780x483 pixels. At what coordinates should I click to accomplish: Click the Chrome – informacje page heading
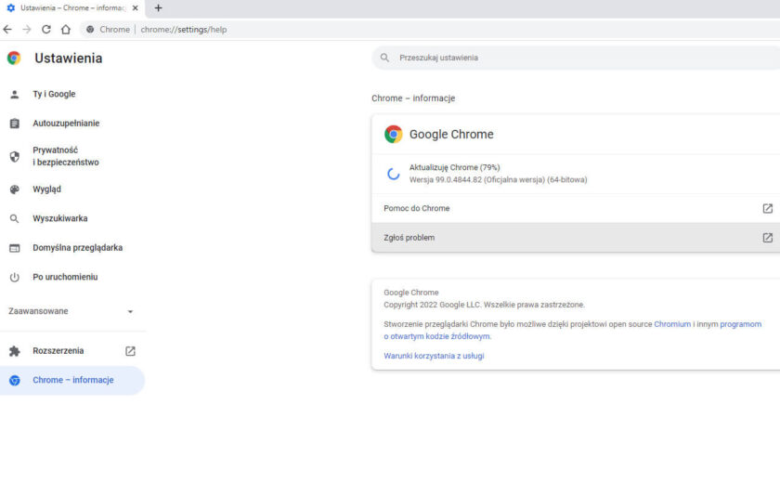tap(413, 98)
